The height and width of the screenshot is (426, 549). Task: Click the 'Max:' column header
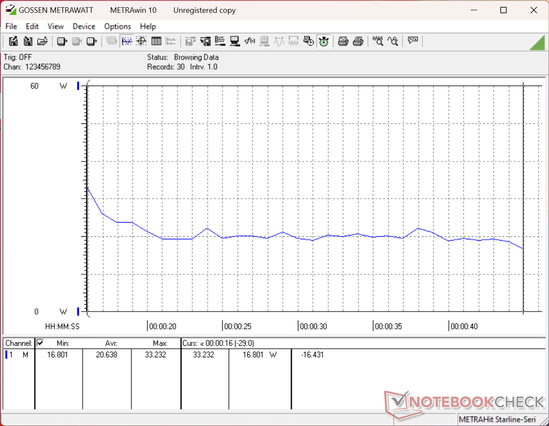click(x=160, y=343)
